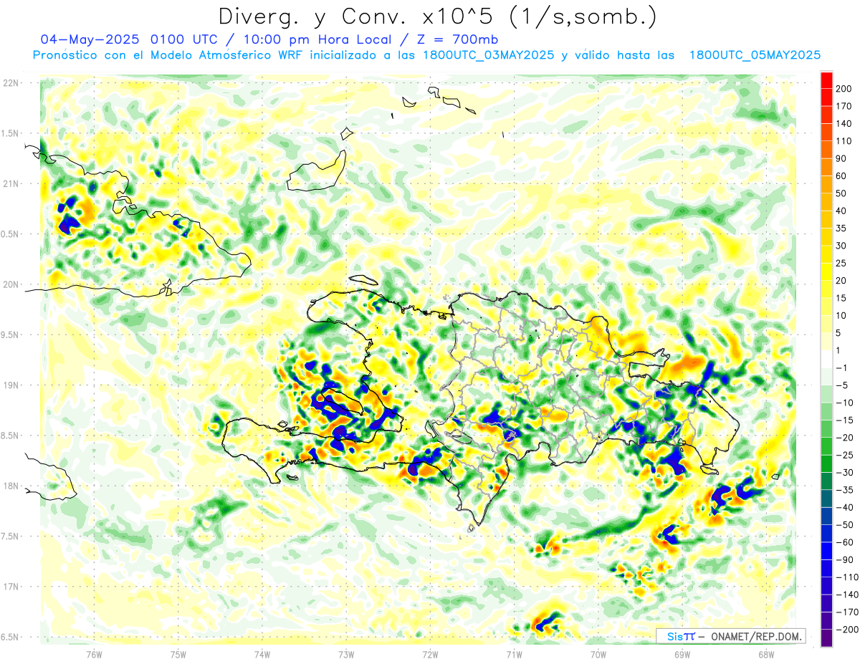860x664 pixels.
Task: Click the positive '35' colorbar value
Action: 842,228
